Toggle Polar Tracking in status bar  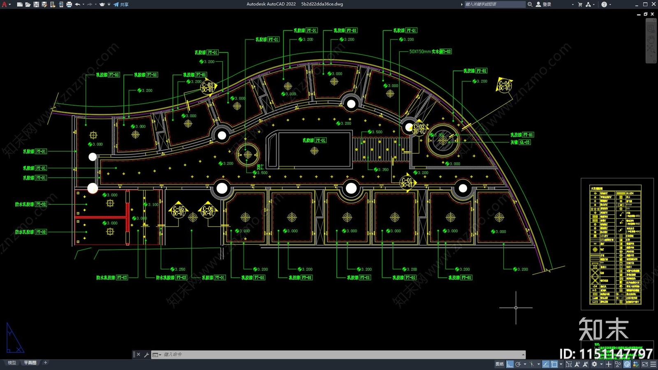coord(518,364)
